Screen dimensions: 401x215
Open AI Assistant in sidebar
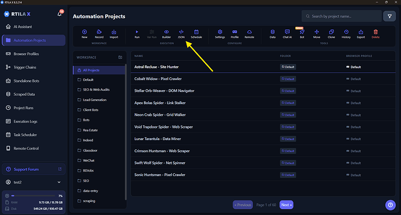pyautogui.click(x=34, y=27)
